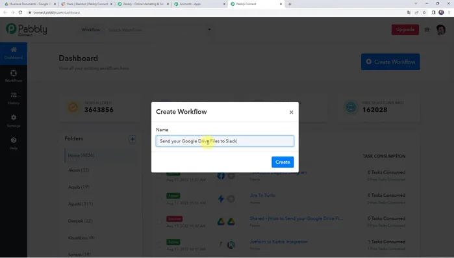
Task: Click the 162028 free tasks value
Action: (375, 110)
